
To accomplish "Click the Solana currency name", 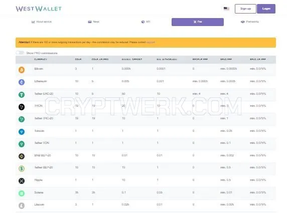I will coord(39,192).
